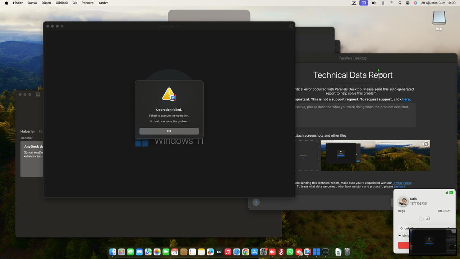460x259 pixels.
Task: Open the Windows 11 VM icon in Dock
Action: pos(317,252)
